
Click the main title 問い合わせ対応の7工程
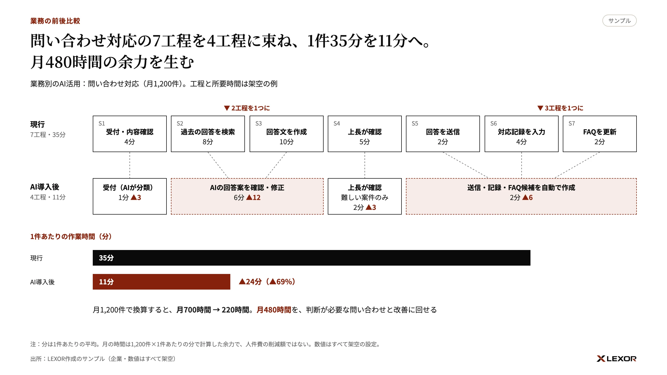point(231,51)
